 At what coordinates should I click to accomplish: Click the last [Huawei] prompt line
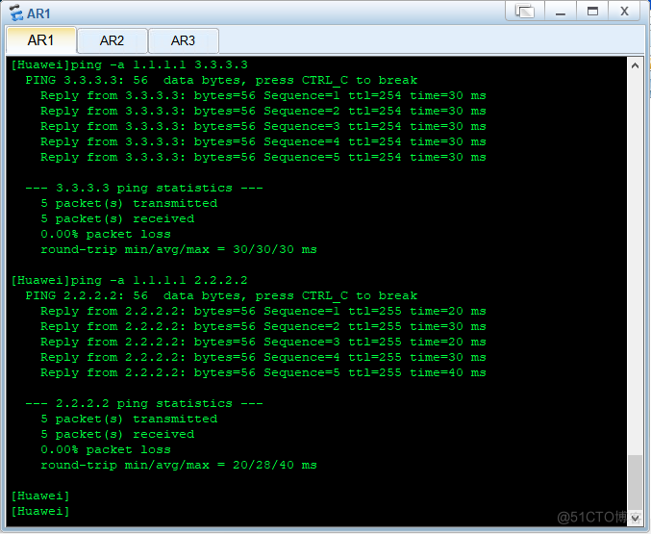pos(40,511)
